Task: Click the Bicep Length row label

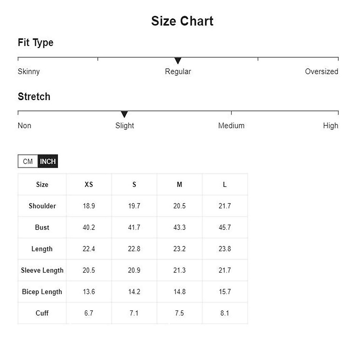Action: point(42,292)
